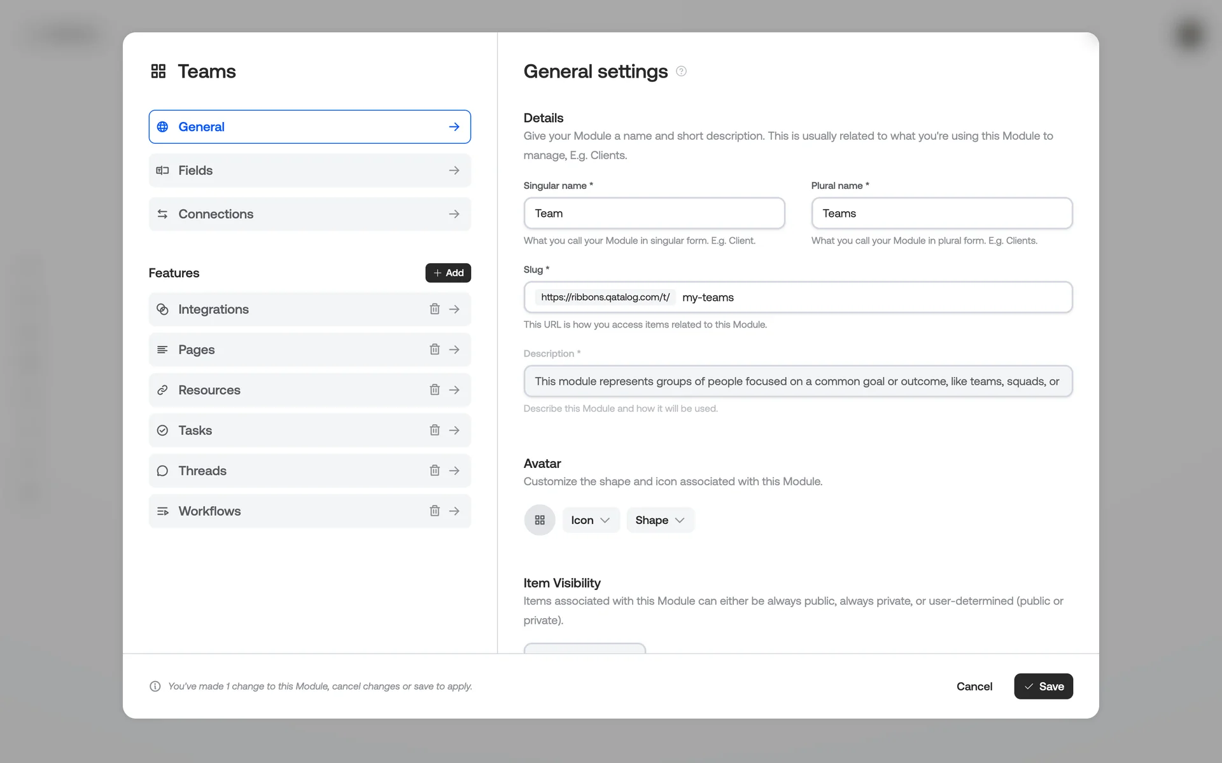Image resolution: width=1222 pixels, height=763 pixels.
Task: Open the arrow on the Workflows row
Action: point(454,511)
